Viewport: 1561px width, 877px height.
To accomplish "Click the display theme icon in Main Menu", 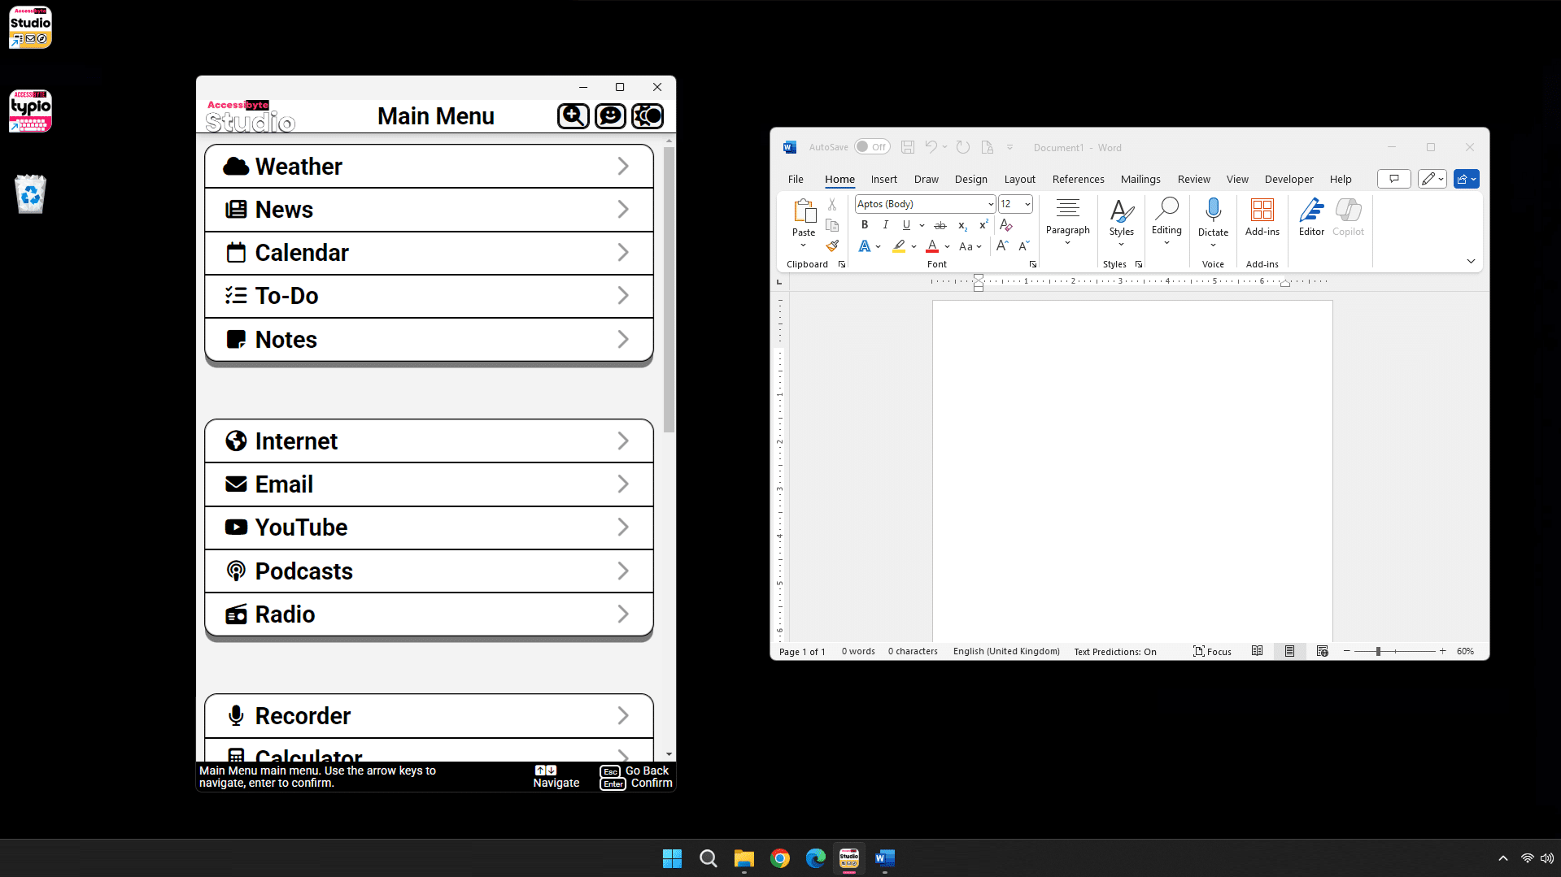I will click(648, 115).
